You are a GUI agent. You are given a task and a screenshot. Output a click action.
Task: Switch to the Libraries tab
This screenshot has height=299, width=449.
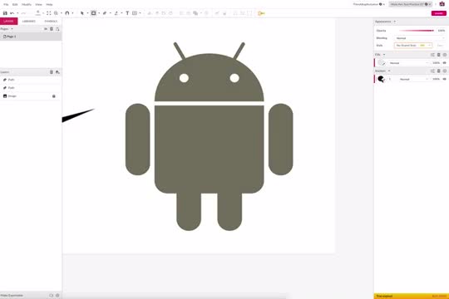(x=29, y=21)
